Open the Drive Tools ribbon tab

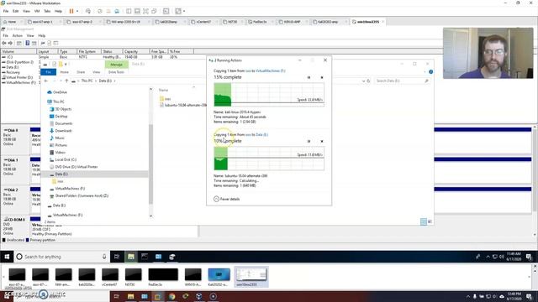click(x=116, y=72)
